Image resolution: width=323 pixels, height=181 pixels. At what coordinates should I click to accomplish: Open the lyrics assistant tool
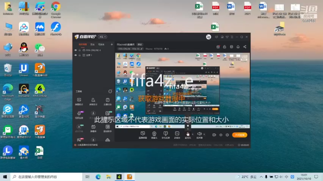coord(107,128)
